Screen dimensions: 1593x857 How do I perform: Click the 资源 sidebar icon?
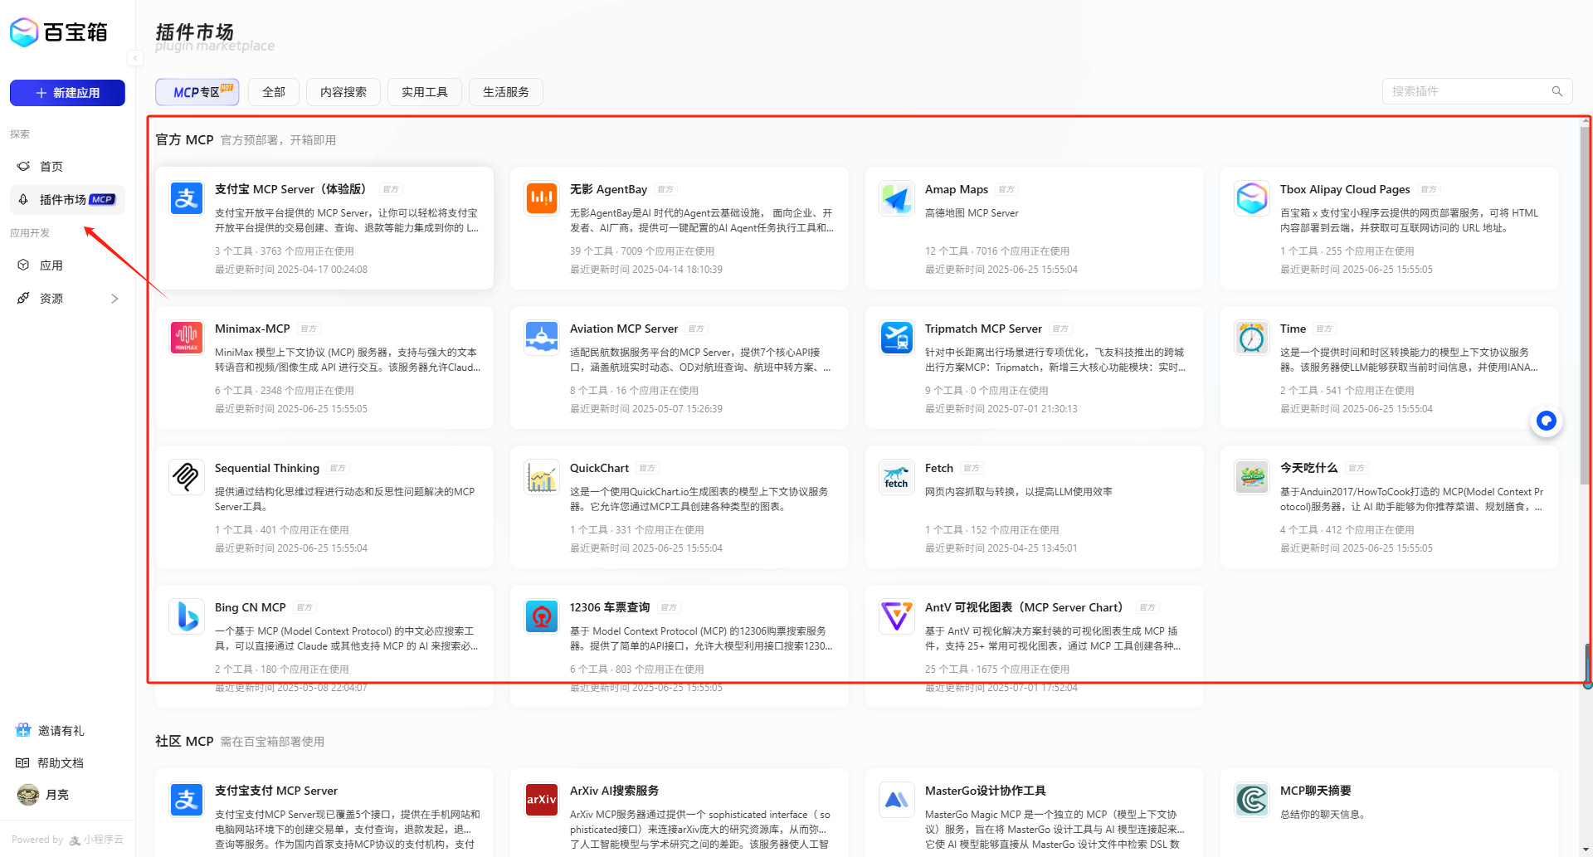pos(23,299)
